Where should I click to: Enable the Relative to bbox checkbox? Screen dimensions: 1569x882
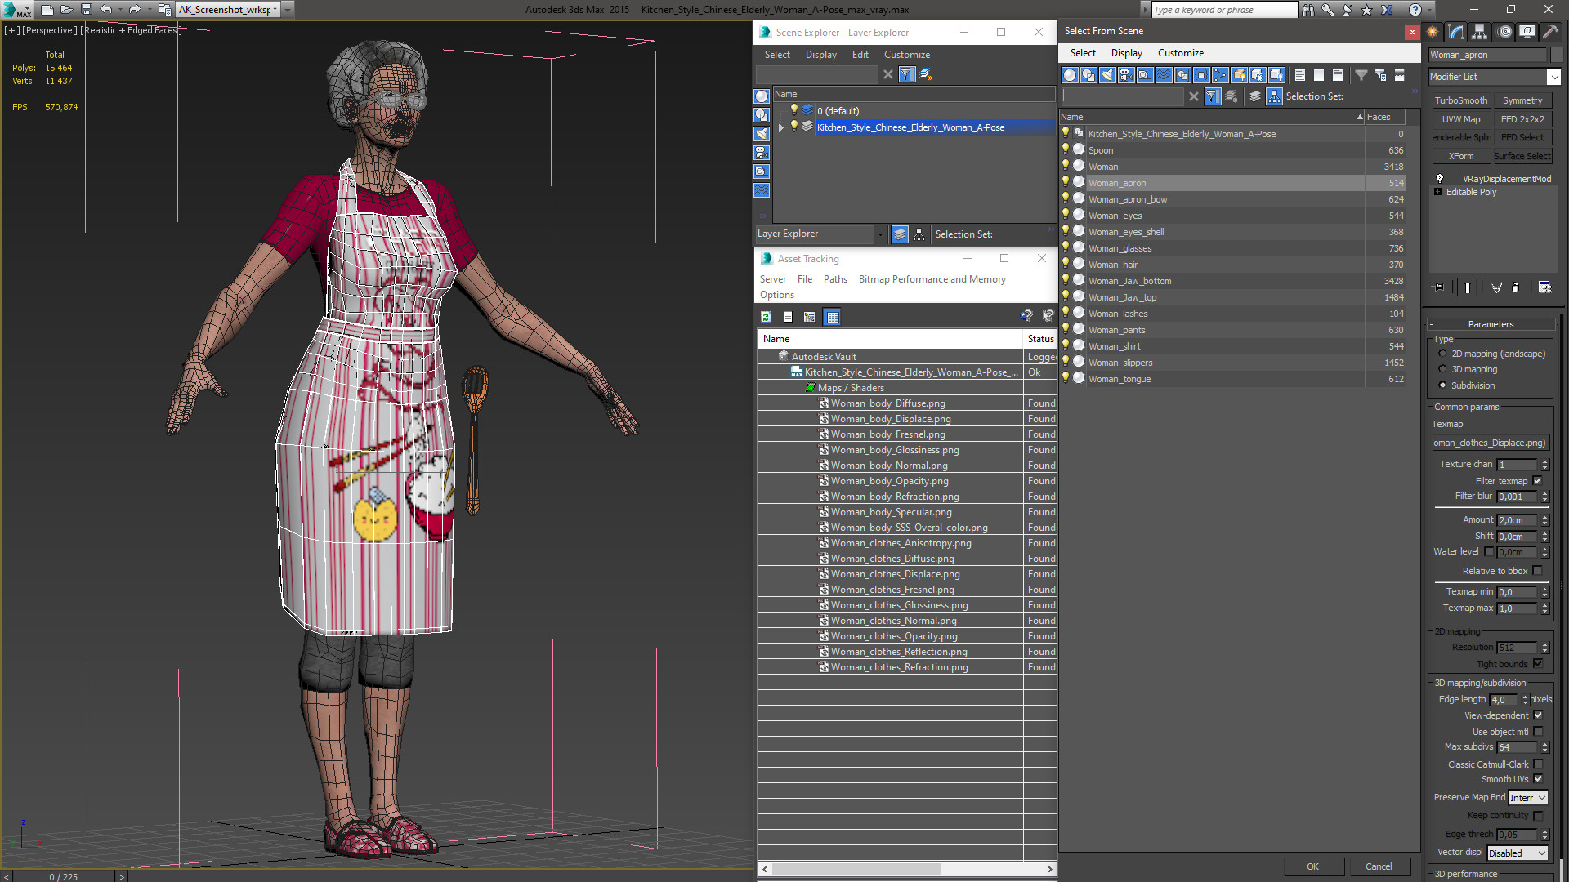(1537, 571)
